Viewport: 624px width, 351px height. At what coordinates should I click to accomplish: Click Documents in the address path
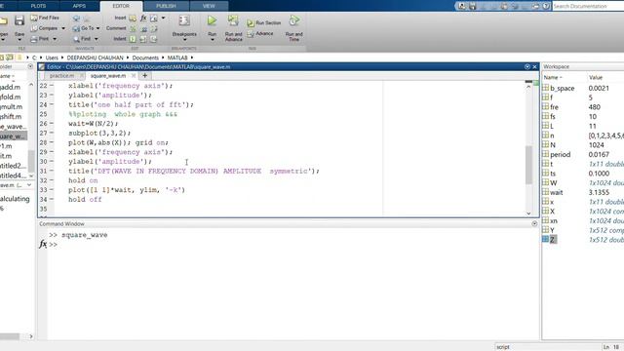(145, 58)
